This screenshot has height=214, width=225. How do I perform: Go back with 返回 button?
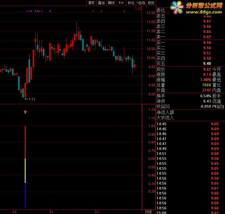(151, 3)
